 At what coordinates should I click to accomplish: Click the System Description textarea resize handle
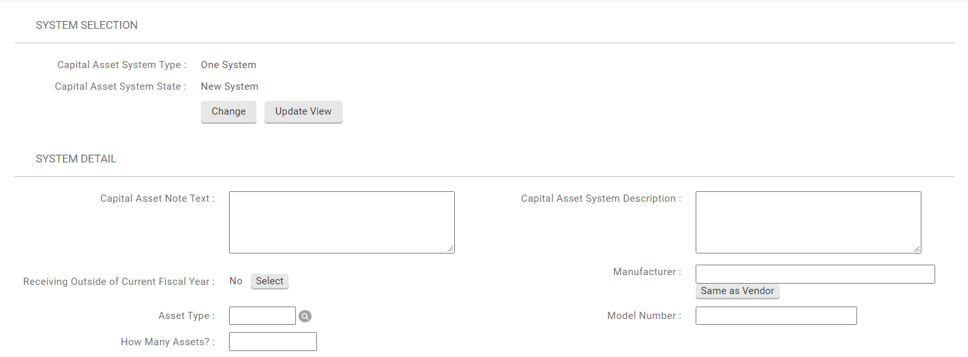pyautogui.click(x=917, y=250)
